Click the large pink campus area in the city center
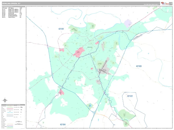The image size is (174, 130). point(79,52)
